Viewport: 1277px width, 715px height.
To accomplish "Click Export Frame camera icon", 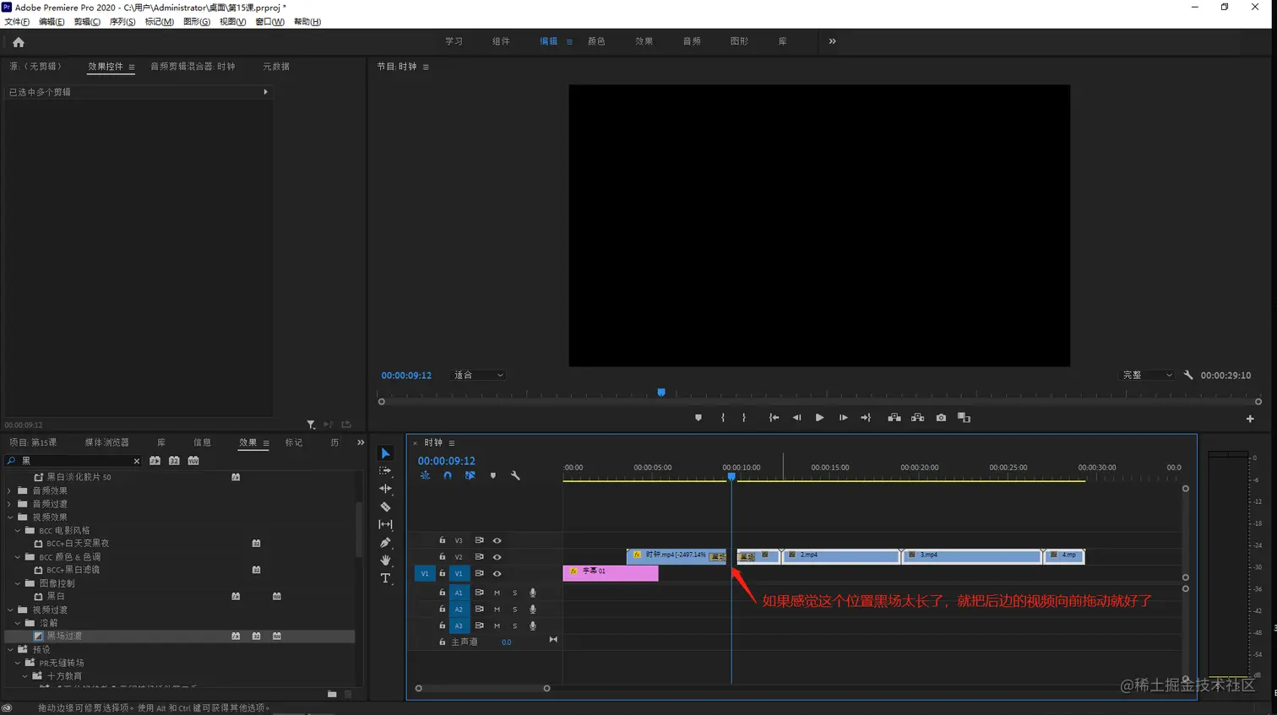I will click(941, 418).
